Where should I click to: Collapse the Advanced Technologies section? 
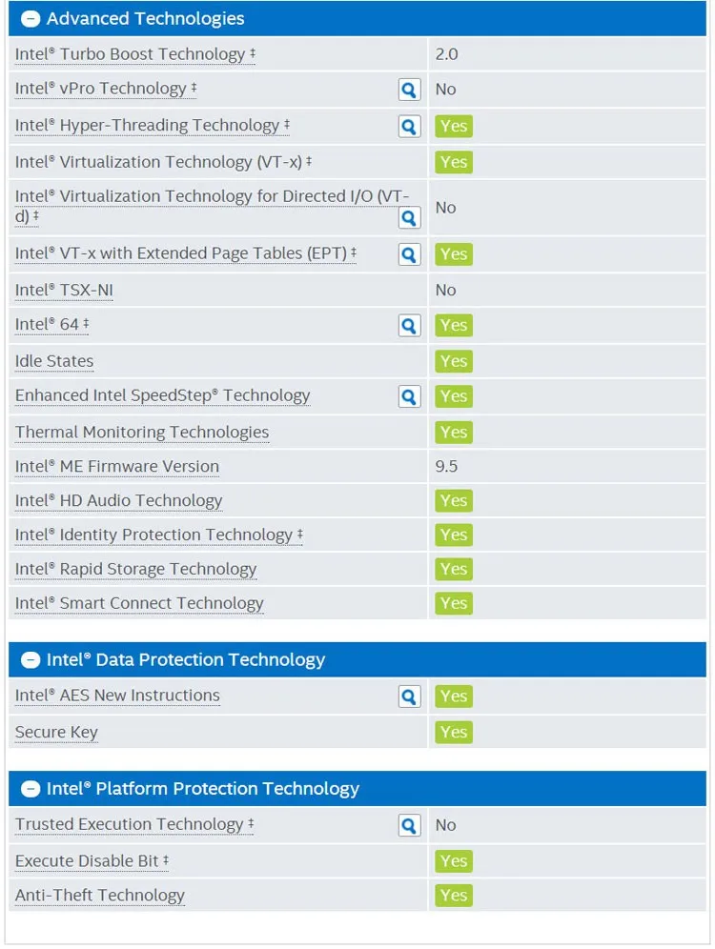click(31, 19)
